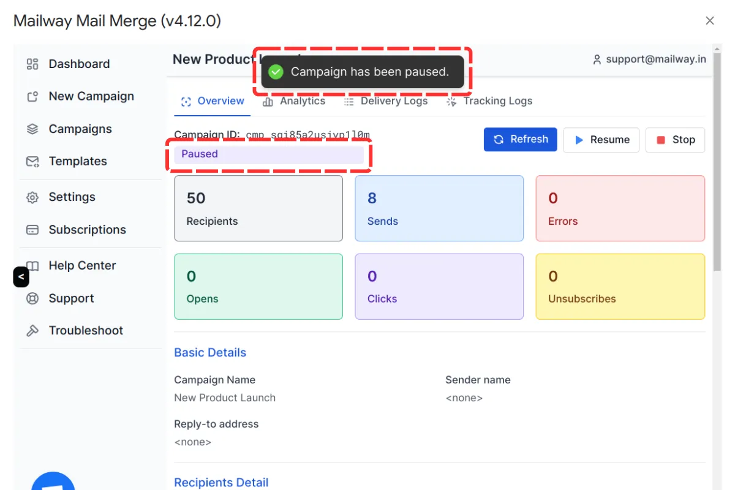Click the Subscriptions card icon

(32, 230)
